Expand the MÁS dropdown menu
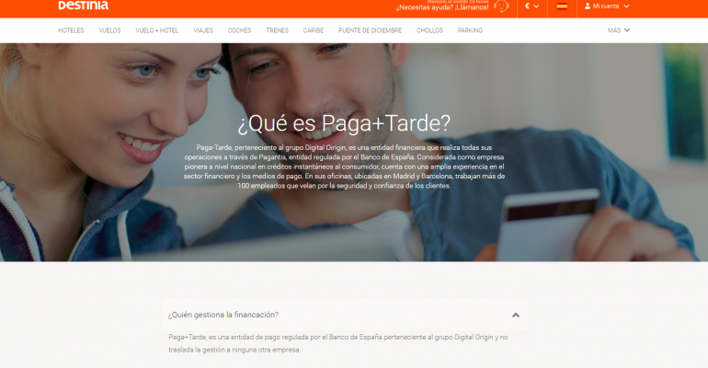 pos(618,30)
